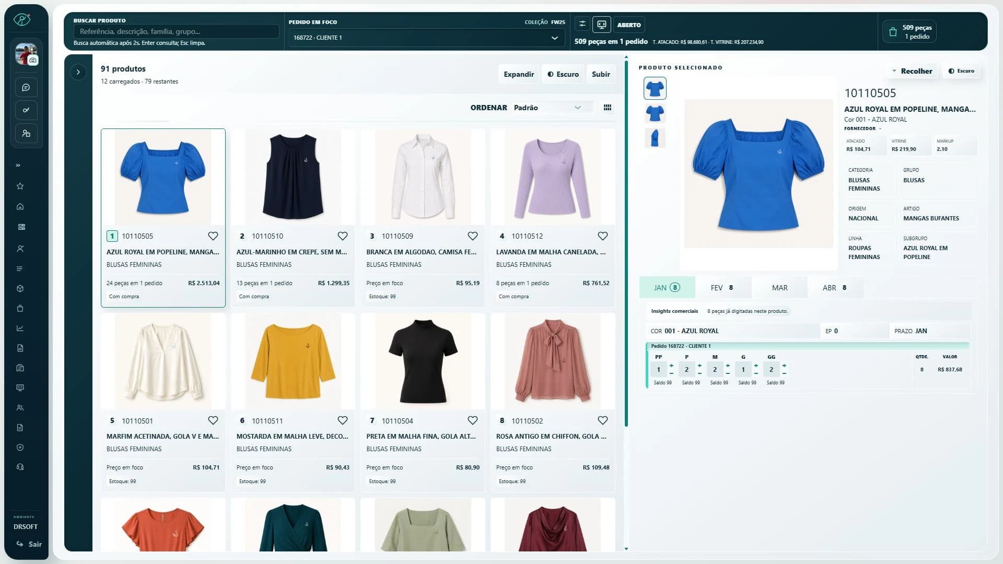1003x564 pixels.
Task: Favorite product 10110510 with the heart
Action: coord(343,236)
